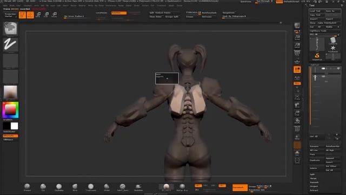Toggle Edit mode orange button
Screen dimensions: 346x195
click(22, 15)
